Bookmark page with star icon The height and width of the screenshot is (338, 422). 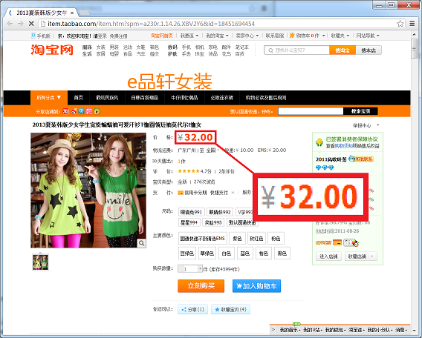(400, 24)
